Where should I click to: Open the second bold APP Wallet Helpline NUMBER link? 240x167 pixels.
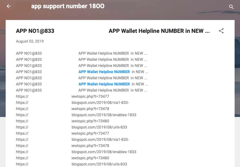104,84
